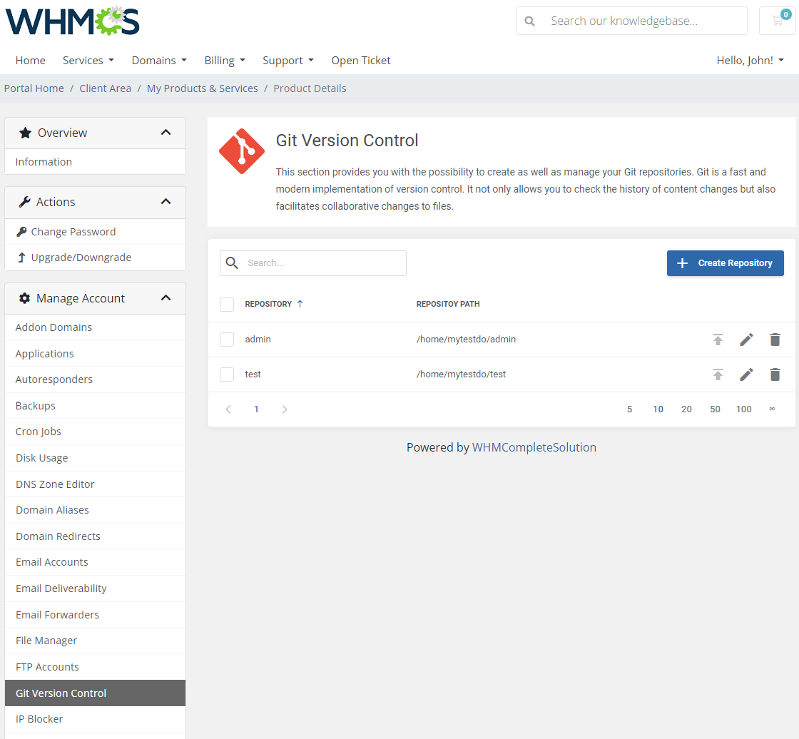Viewport: 799px width, 739px height.
Task: Sort by Repository column arrow
Action: [300, 304]
